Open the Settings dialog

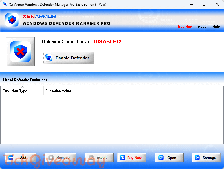pos(206,158)
